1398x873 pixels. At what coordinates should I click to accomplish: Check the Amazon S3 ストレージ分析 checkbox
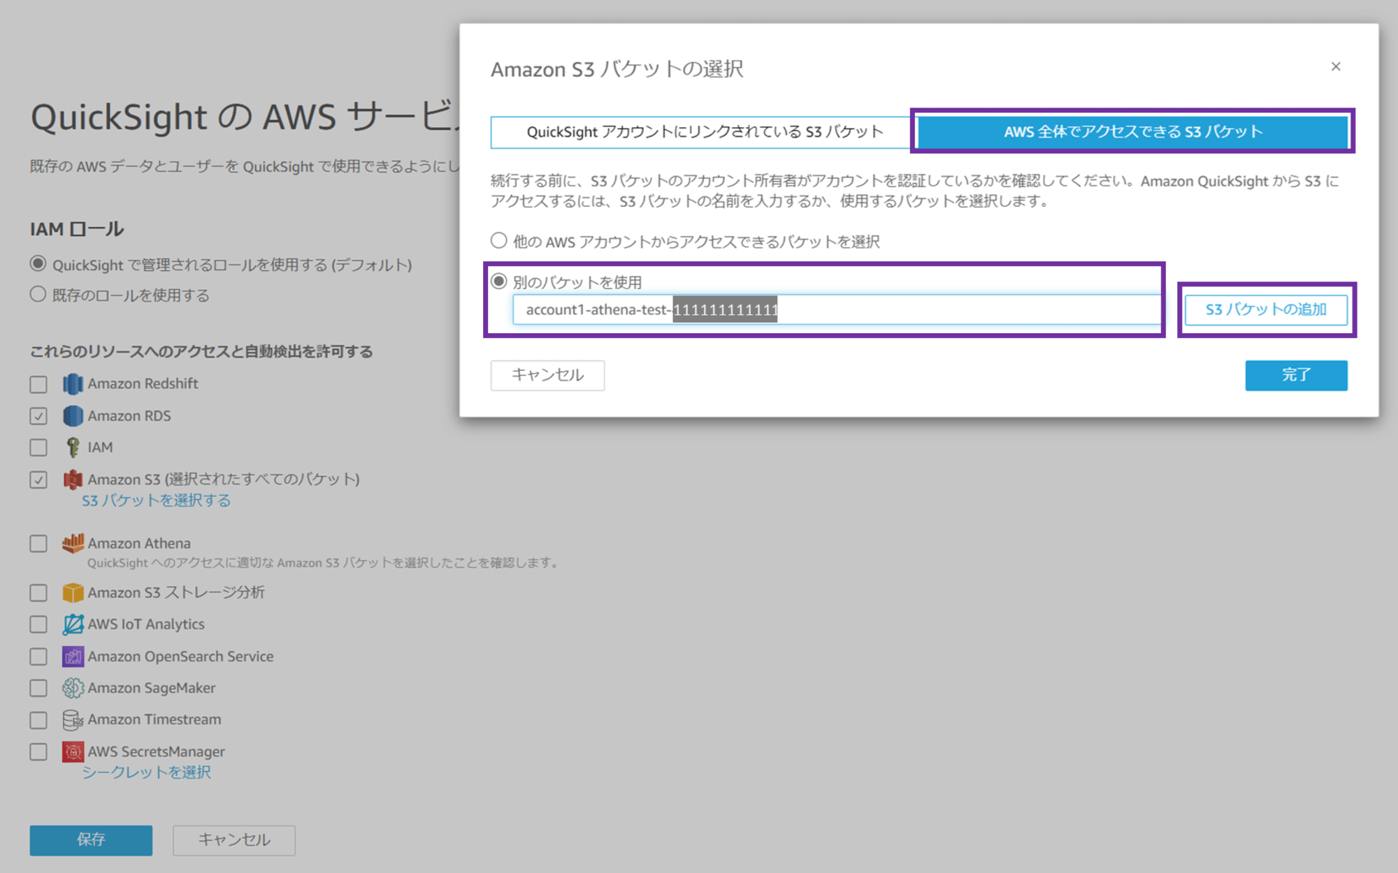(x=38, y=593)
